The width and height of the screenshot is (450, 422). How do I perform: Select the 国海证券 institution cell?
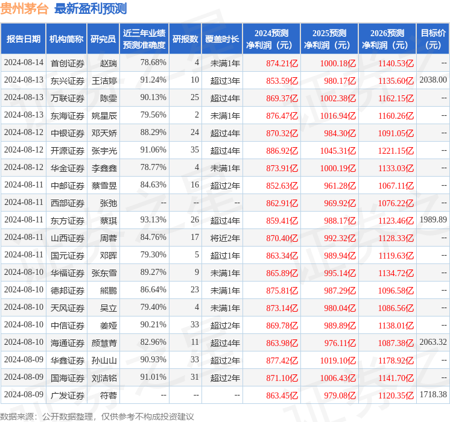68,379
